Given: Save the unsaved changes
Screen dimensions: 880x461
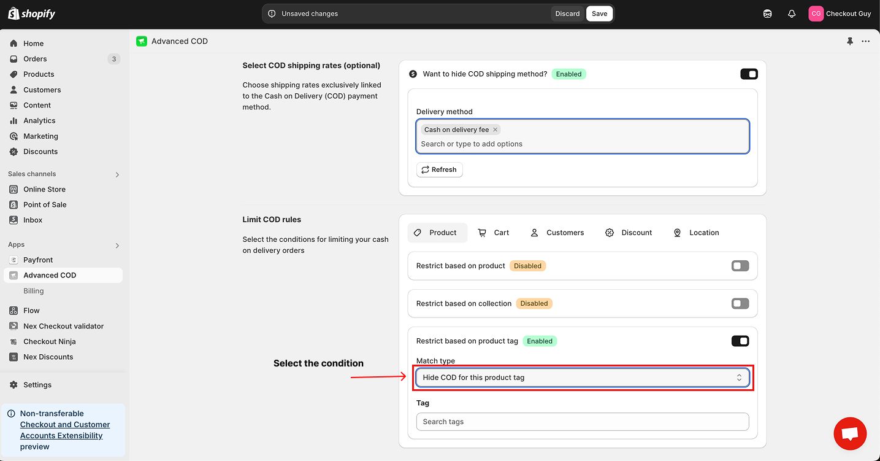Looking at the screenshot, I should tap(599, 14).
